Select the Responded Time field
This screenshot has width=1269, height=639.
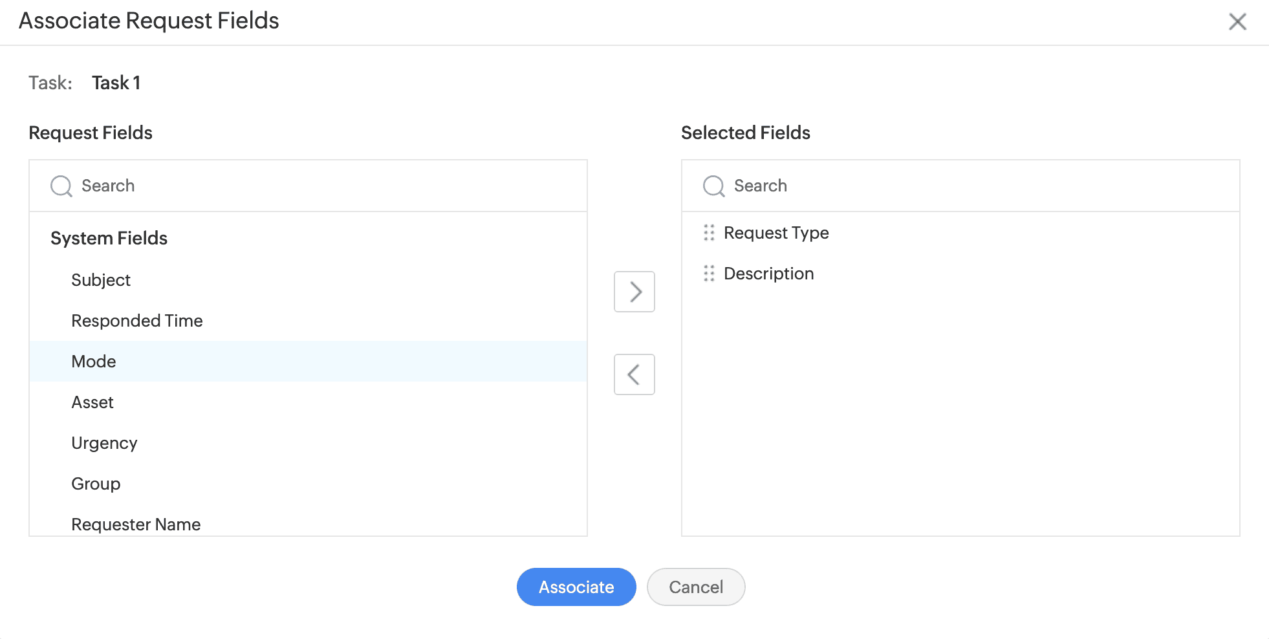click(x=137, y=321)
